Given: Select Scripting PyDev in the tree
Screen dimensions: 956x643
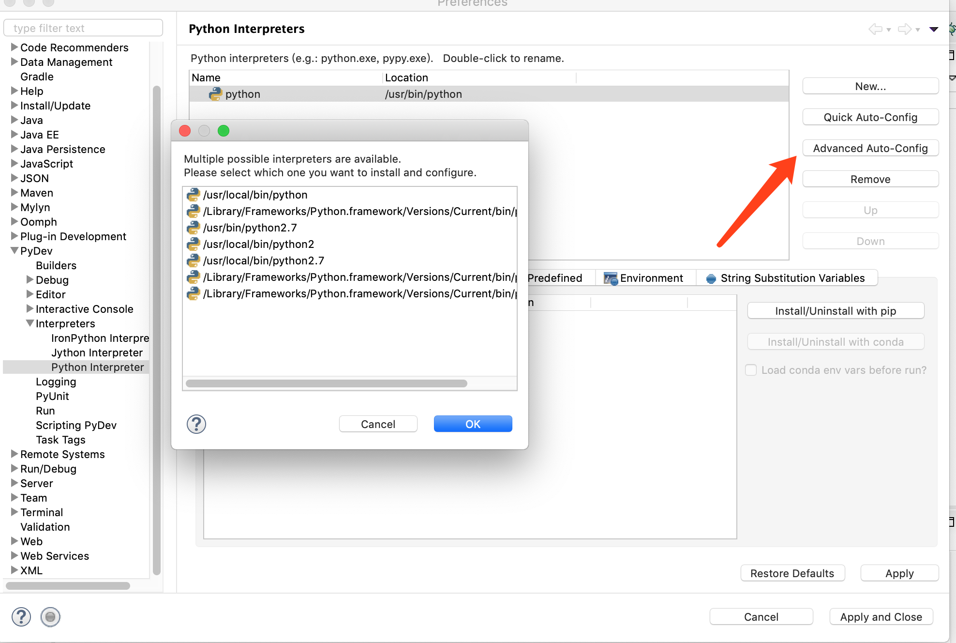Looking at the screenshot, I should [76, 425].
